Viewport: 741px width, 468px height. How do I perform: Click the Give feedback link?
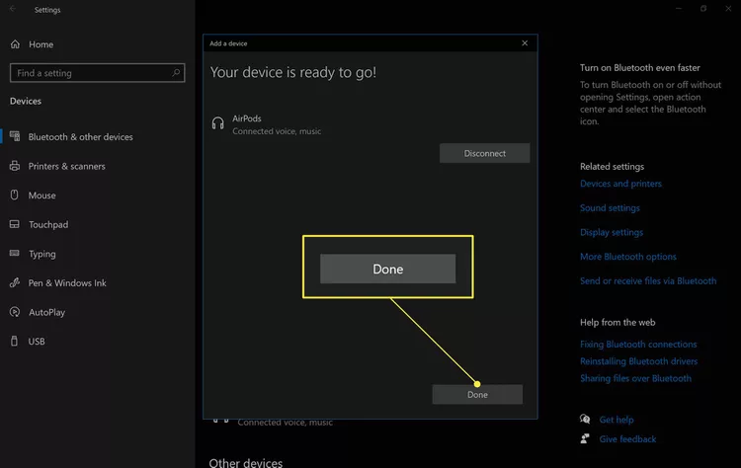coord(627,439)
